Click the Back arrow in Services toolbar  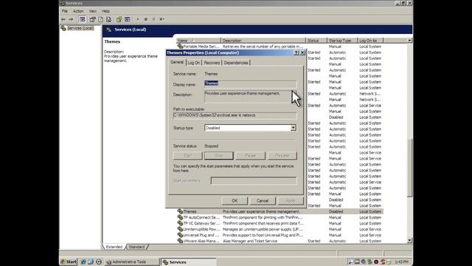coord(63,19)
